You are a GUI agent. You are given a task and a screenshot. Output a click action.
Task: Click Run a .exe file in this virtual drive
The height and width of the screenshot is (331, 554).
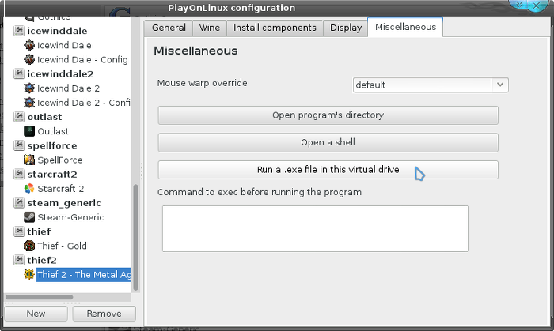click(x=328, y=170)
